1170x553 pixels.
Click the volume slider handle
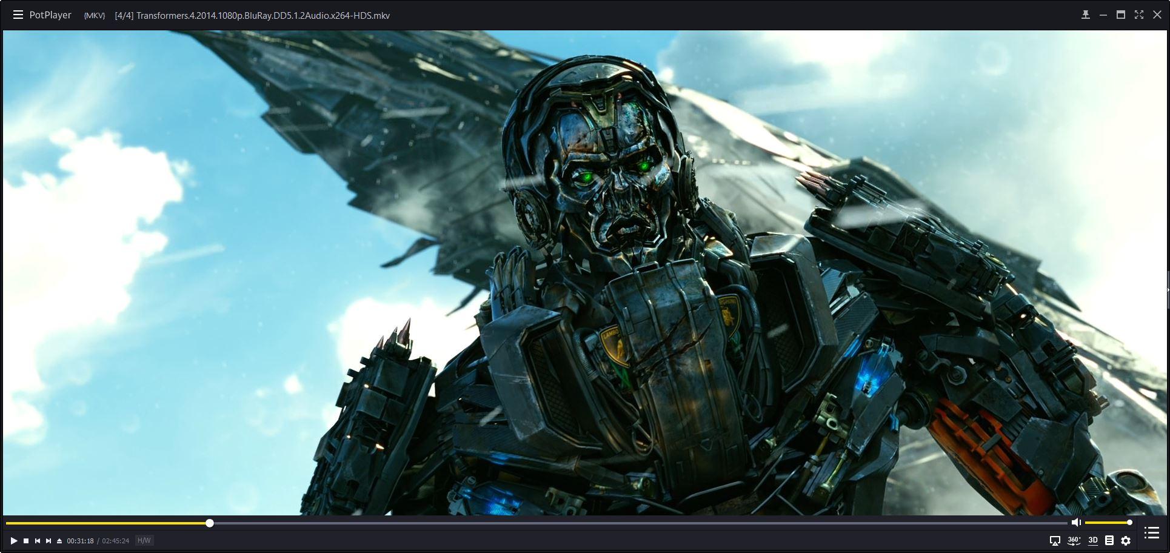click(x=1129, y=523)
